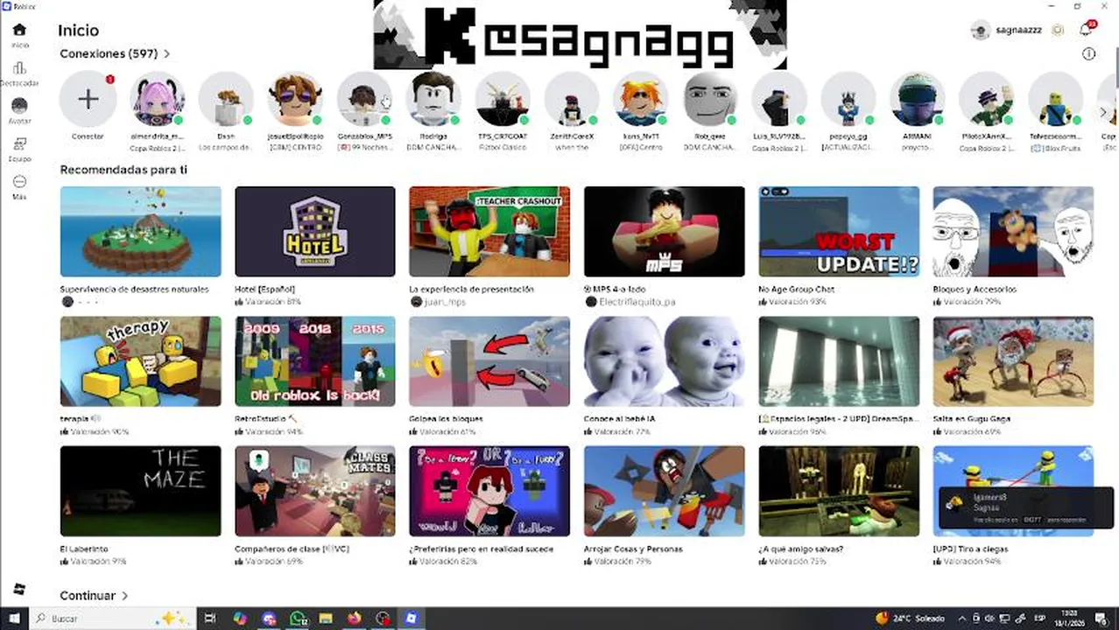Open the Bloques y Accesorios game
1119x630 pixels.
coord(1013,231)
